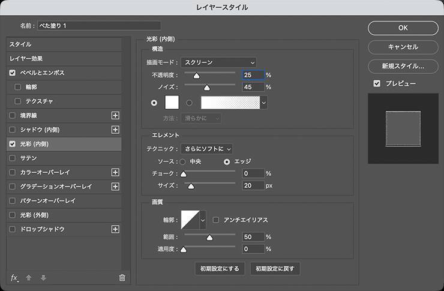Click the キャンセル button
The height and width of the screenshot is (291, 444).
coord(403,47)
